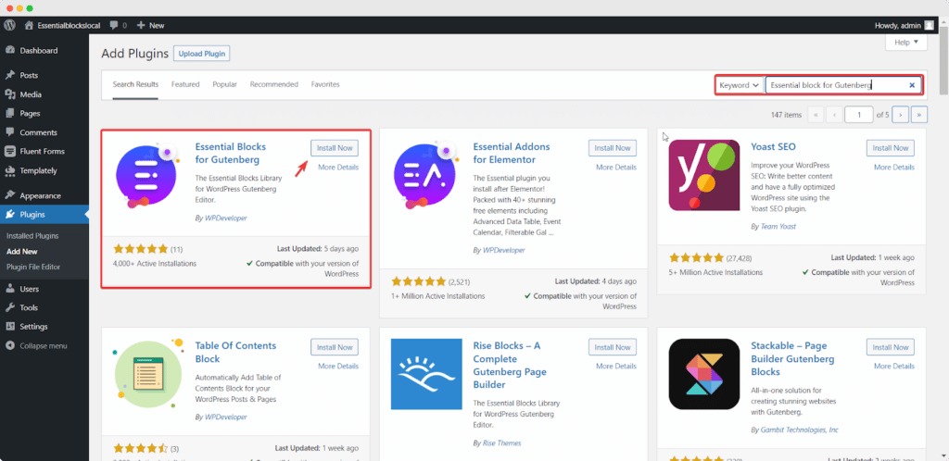Switch to the Popular plugins tab
Viewport: 949px width, 461px height.
(x=224, y=84)
